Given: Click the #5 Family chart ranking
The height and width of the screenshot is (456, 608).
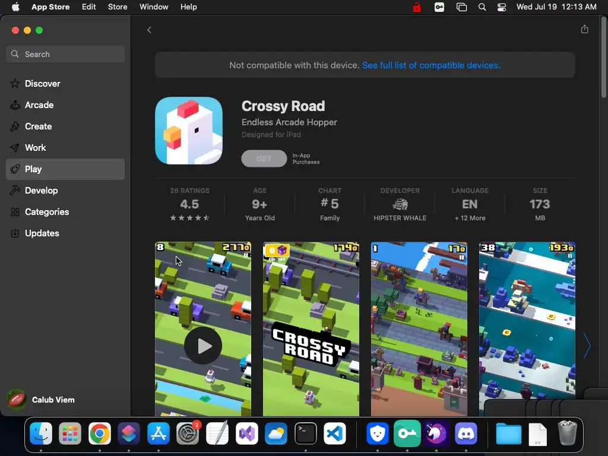Looking at the screenshot, I should 330,204.
